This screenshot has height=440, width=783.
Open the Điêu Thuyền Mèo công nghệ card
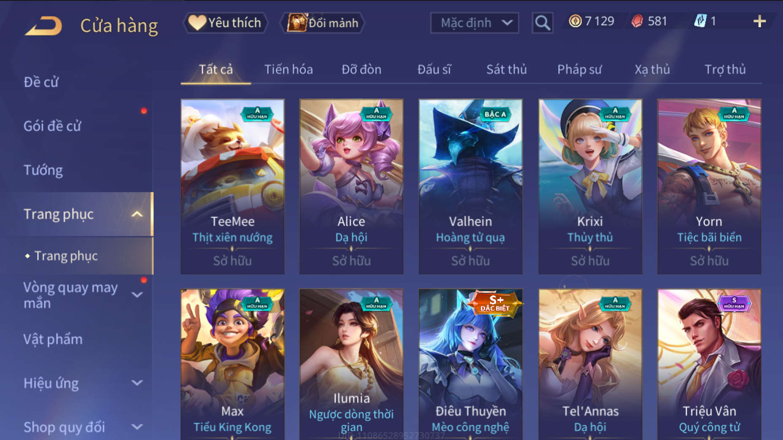point(470,365)
